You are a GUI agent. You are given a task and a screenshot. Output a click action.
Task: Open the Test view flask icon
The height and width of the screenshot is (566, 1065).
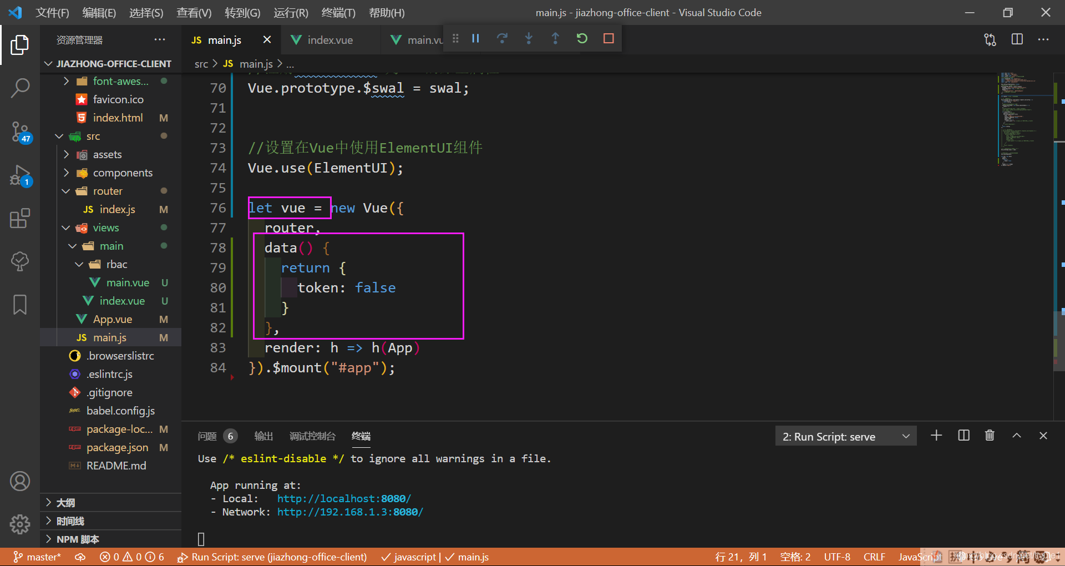(x=20, y=261)
